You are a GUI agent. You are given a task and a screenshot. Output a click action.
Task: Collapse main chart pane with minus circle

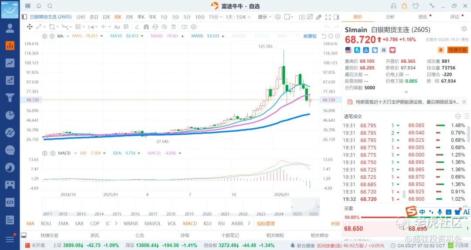(331, 36)
